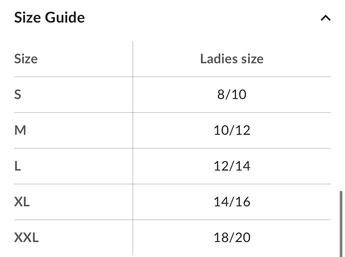Viewport: 345px width, 257px height.
Task: Select the 8/10 ladies size value
Action: point(232,95)
